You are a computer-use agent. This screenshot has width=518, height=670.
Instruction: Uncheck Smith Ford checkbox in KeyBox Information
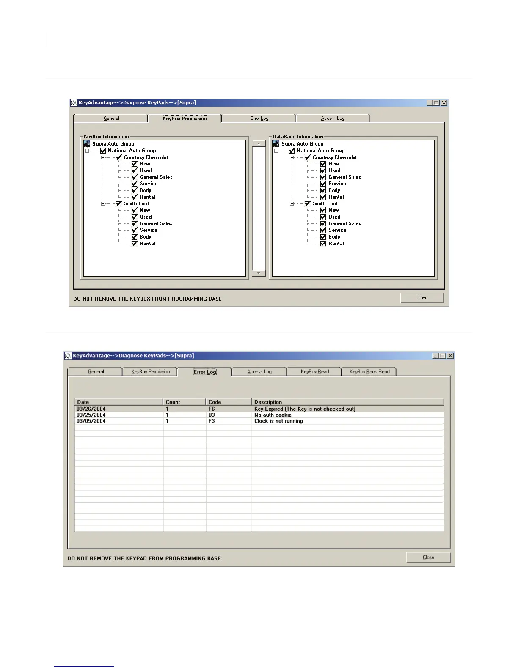[119, 203]
